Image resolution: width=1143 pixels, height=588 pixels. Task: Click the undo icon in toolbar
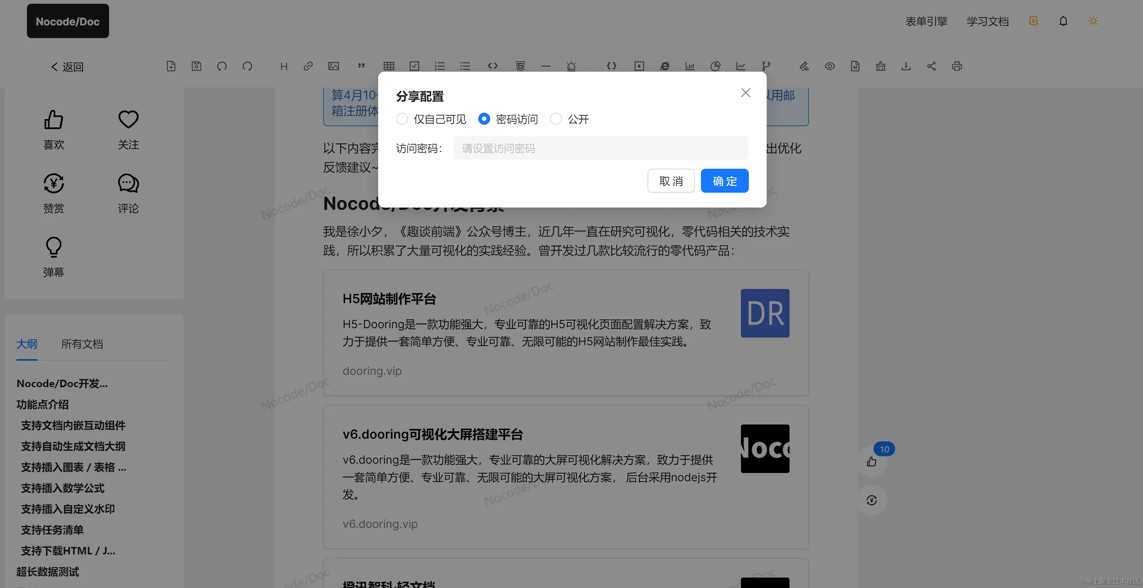tap(222, 66)
